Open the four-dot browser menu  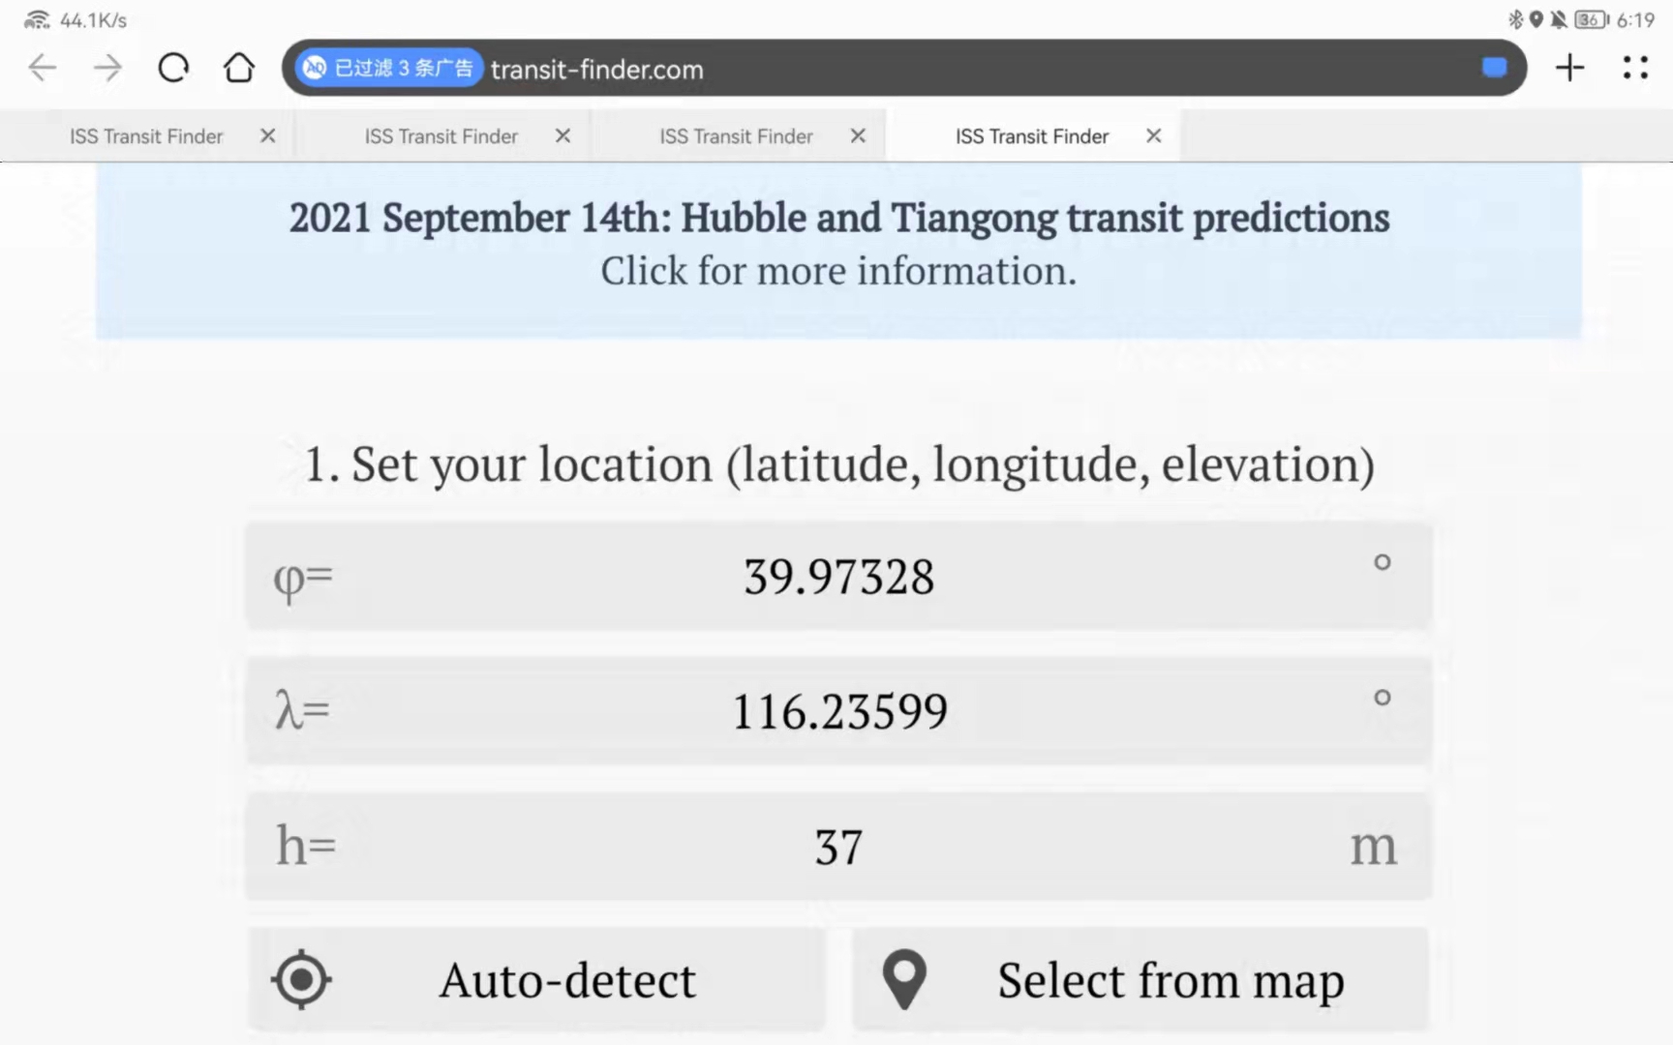[x=1635, y=68]
